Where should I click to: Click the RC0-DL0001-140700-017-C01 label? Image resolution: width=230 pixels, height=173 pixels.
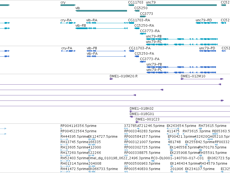click(x=177, y=158)
